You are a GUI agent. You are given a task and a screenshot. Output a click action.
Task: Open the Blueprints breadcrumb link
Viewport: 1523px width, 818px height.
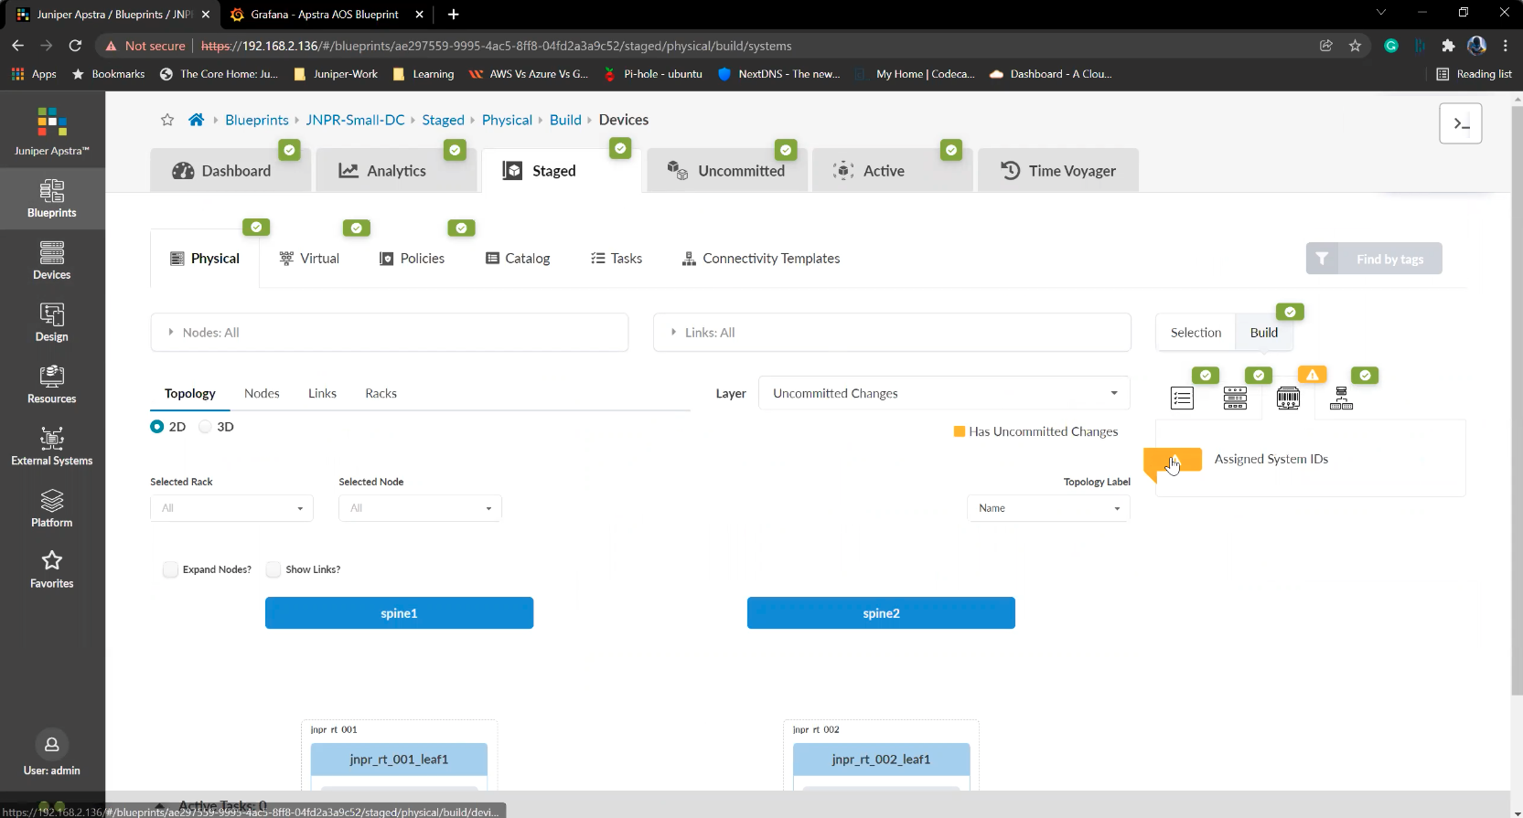256,120
